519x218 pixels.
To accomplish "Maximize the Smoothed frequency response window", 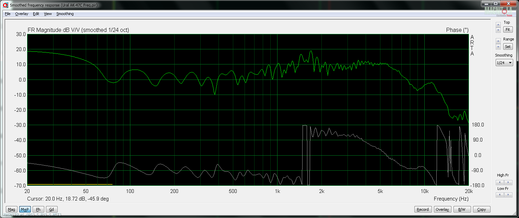I will (x=496, y=3).
